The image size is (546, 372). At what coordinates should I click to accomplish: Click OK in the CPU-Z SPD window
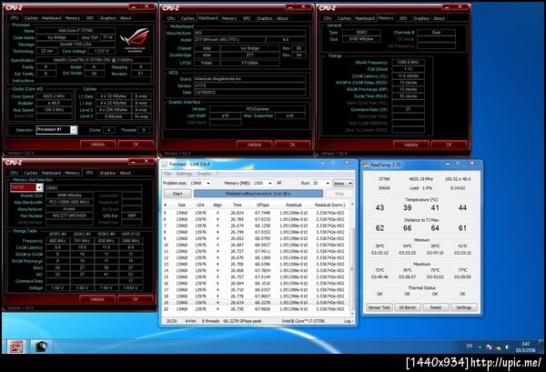coord(135,299)
